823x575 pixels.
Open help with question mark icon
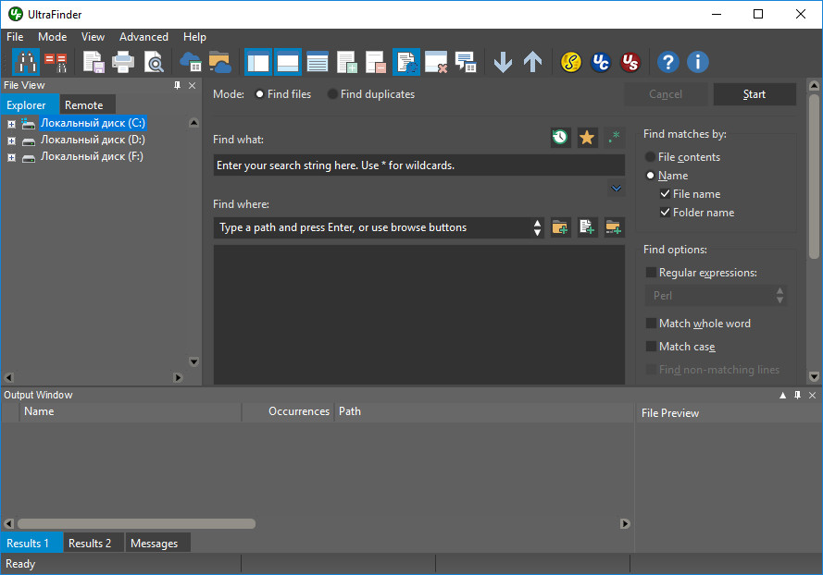(x=667, y=62)
